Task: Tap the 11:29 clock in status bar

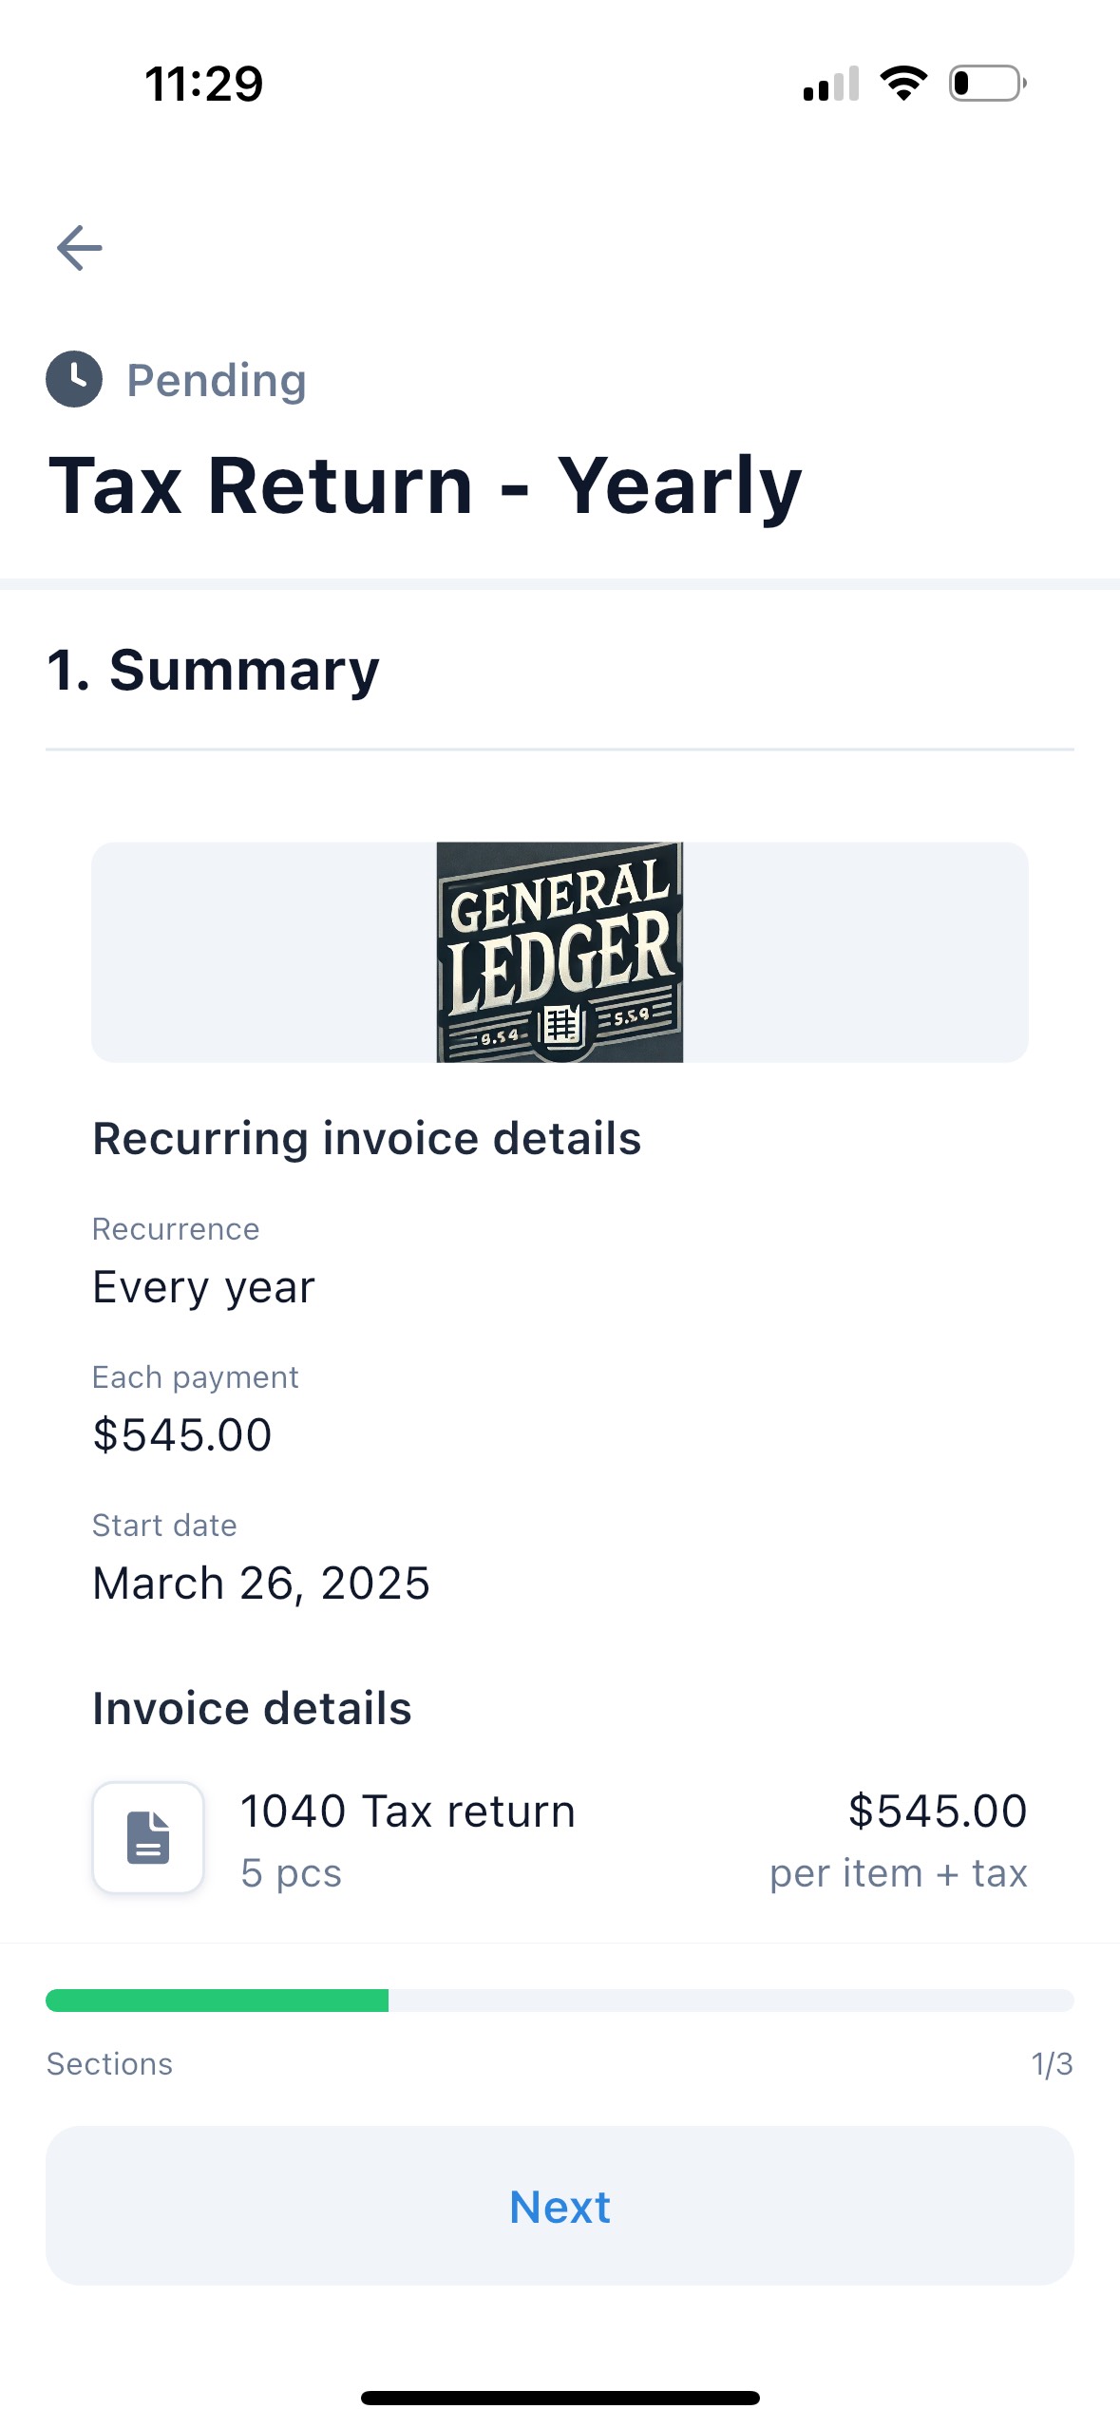Action: point(204,84)
